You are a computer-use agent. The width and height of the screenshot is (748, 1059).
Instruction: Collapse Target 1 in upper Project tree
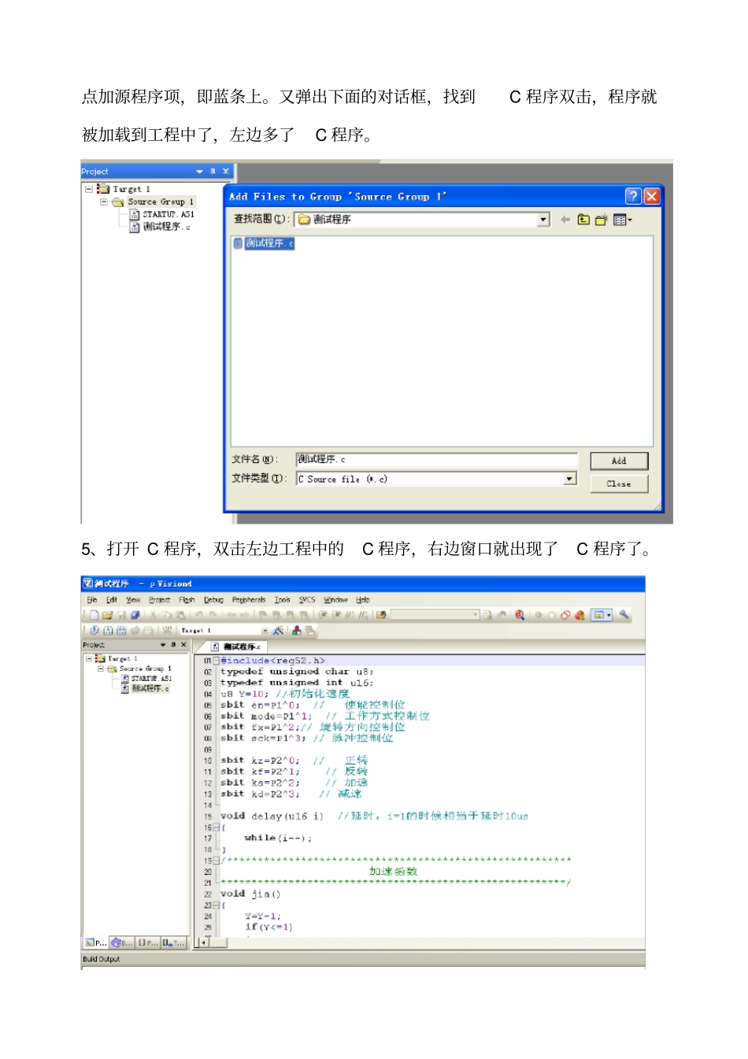click(x=89, y=189)
